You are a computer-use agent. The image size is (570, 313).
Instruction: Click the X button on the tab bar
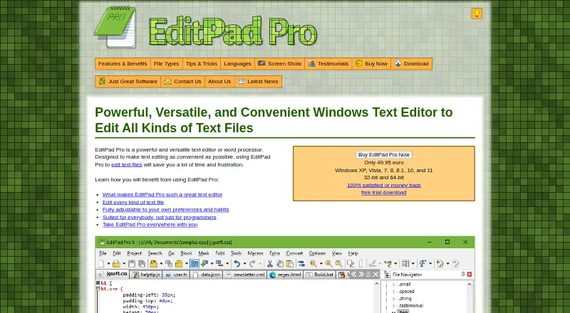(x=375, y=274)
